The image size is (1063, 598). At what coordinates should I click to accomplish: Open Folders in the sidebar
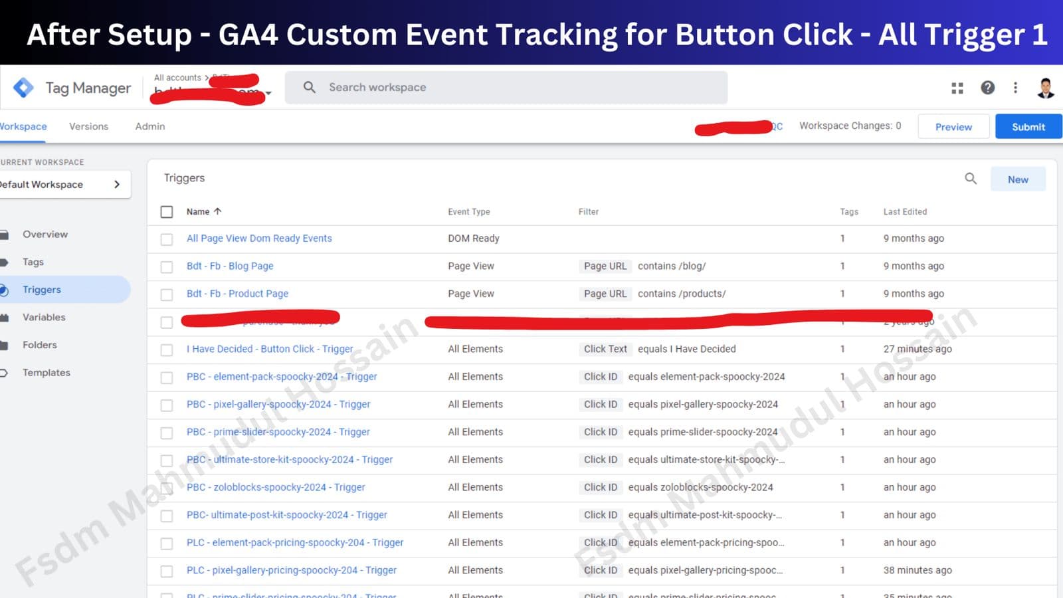[40, 345]
